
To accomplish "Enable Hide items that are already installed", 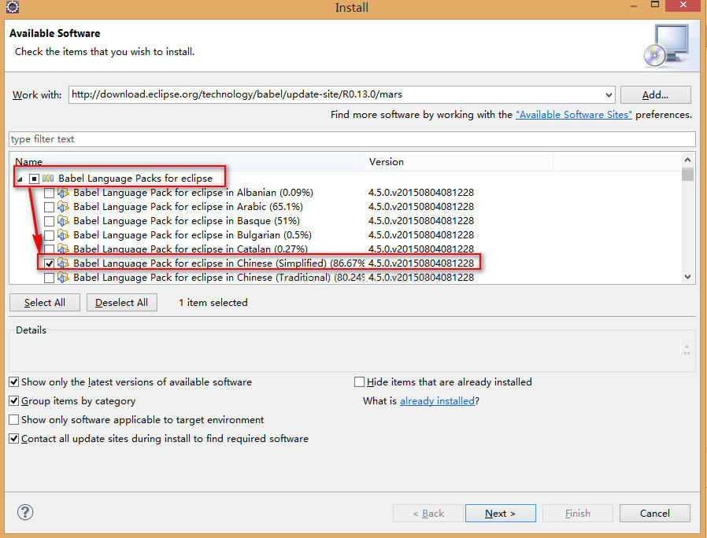I will pos(359,382).
